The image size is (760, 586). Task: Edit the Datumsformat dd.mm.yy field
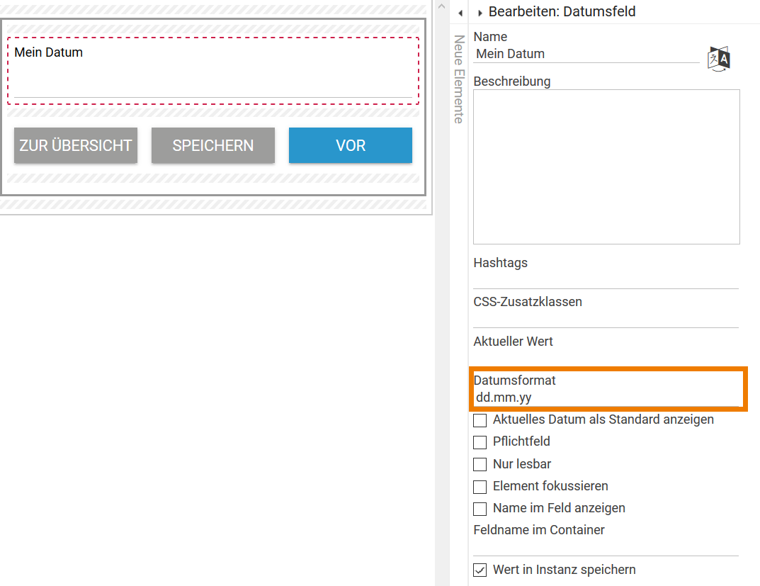tap(606, 398)
